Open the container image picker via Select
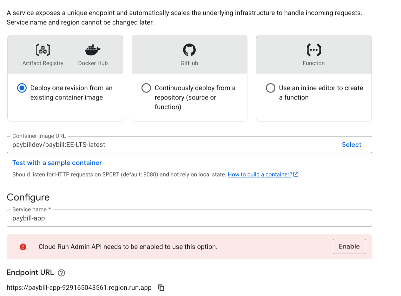401x296 pixels. (x=352, y=145)
